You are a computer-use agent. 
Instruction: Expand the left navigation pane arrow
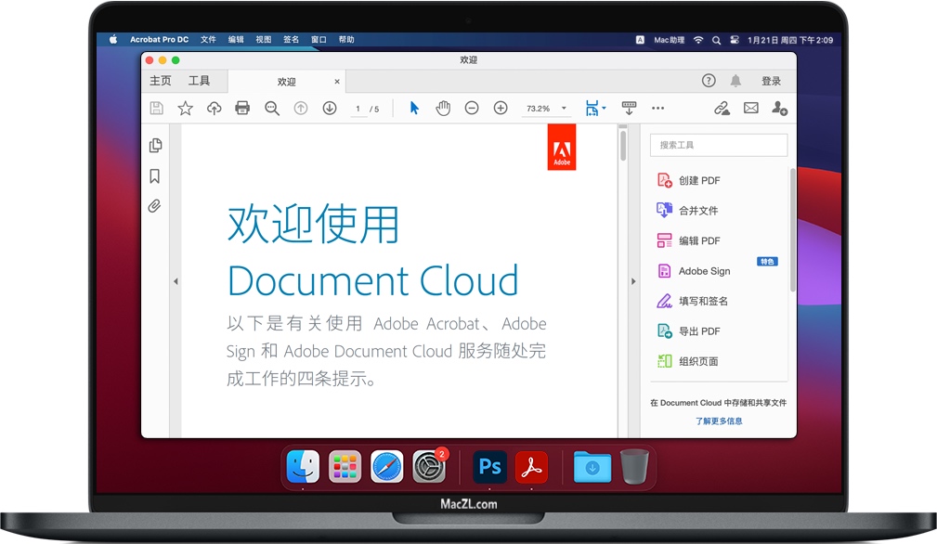click(176, 281)
